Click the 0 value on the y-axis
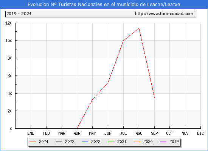This screenshot has width=208, height=151. (11, 129)
